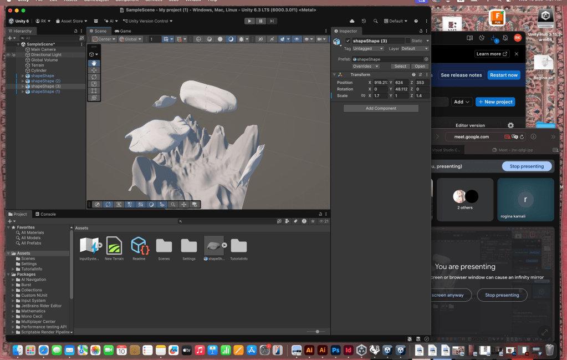The image size is (567, 360).
Task: Adjust the asset icon size slider
Action: click(x=317, y=331)
